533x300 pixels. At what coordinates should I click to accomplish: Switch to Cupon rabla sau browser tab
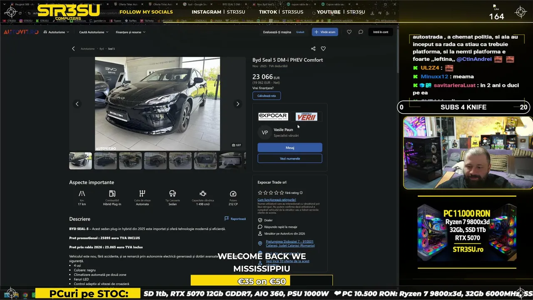tap(335, 4)
